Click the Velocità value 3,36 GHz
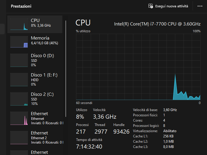This screenshot has height=155, width=207. coord(105,117)
